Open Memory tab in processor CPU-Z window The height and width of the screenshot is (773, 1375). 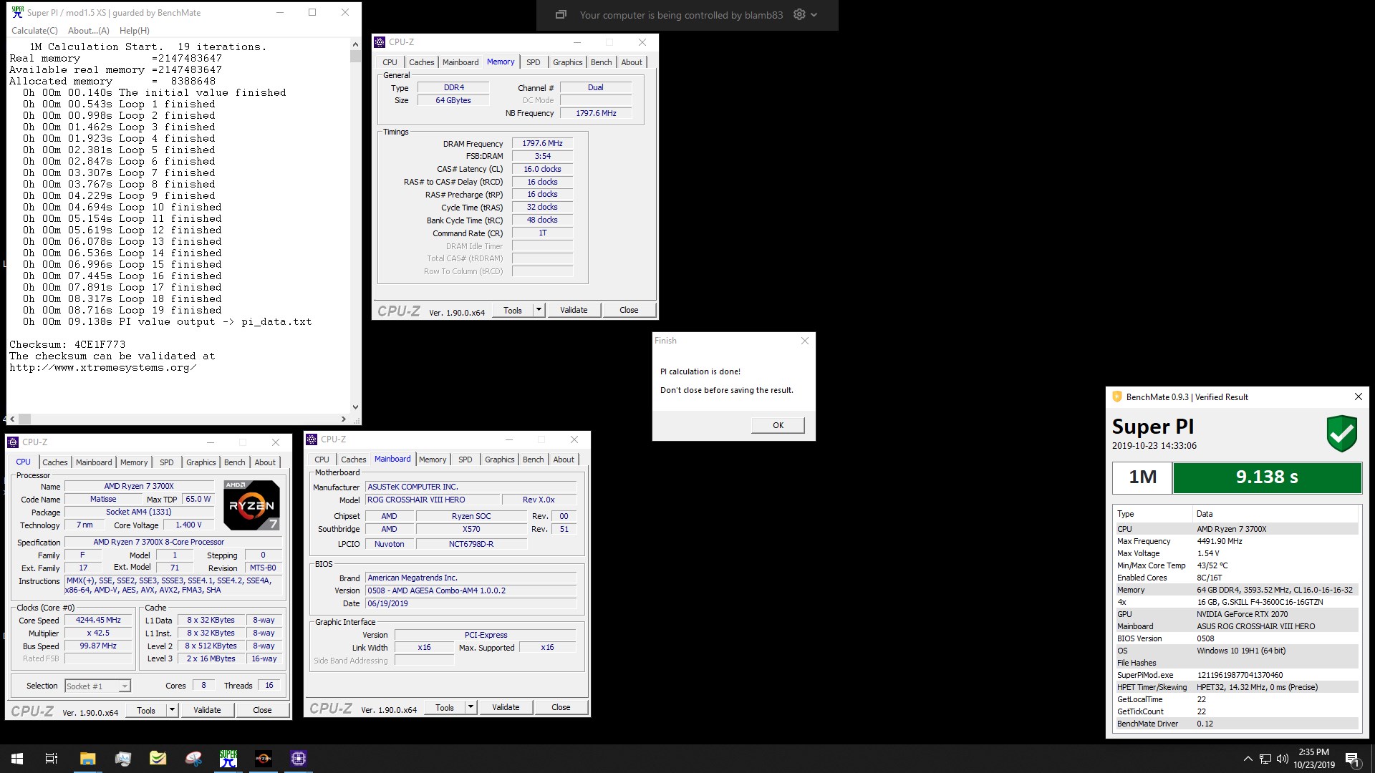[134, 462]
